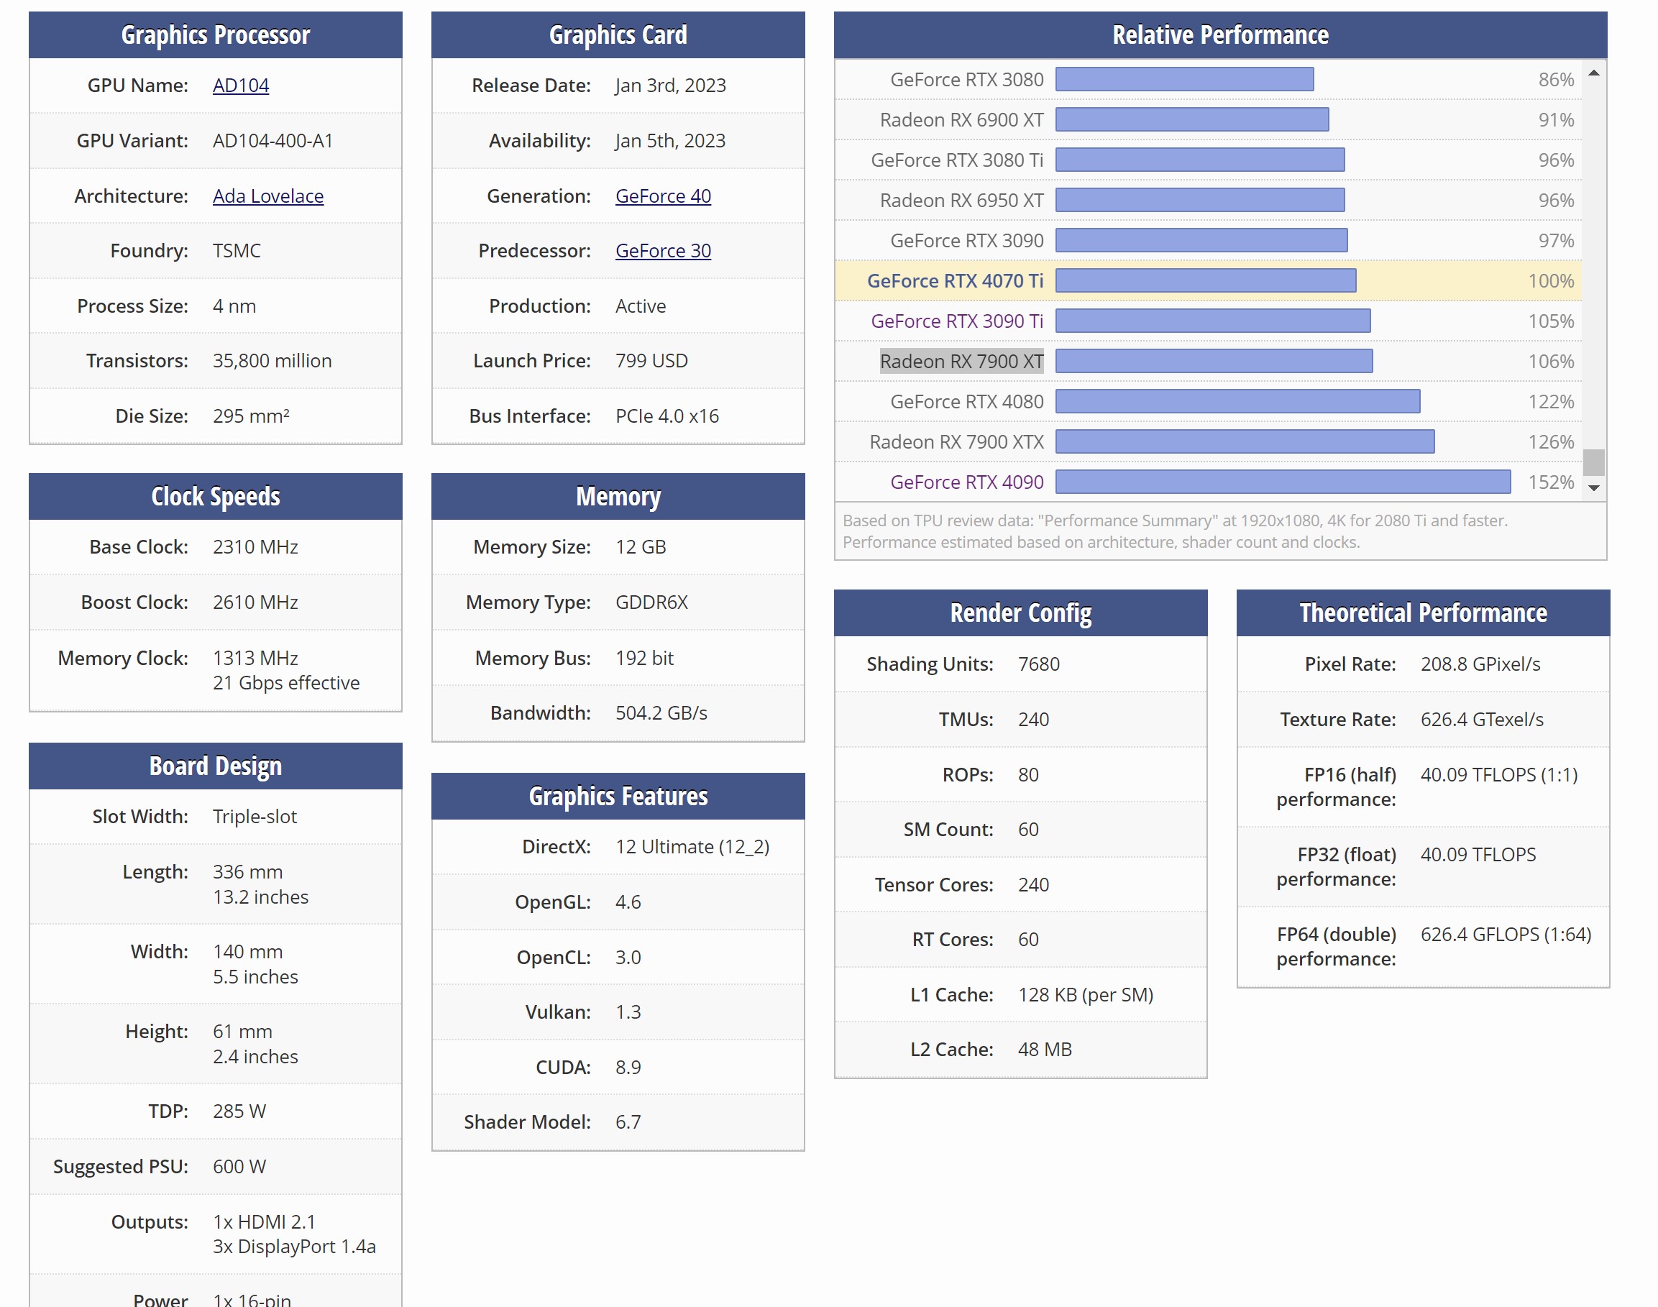Viewport: 1658px width, 1307px height.
Task: Click the GeForce RTX 4080 122% bar
Action: (1238, 402)
